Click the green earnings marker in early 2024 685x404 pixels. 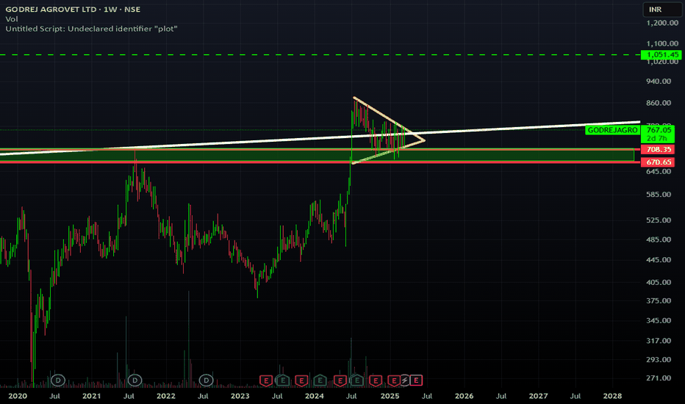click(320, 380)
